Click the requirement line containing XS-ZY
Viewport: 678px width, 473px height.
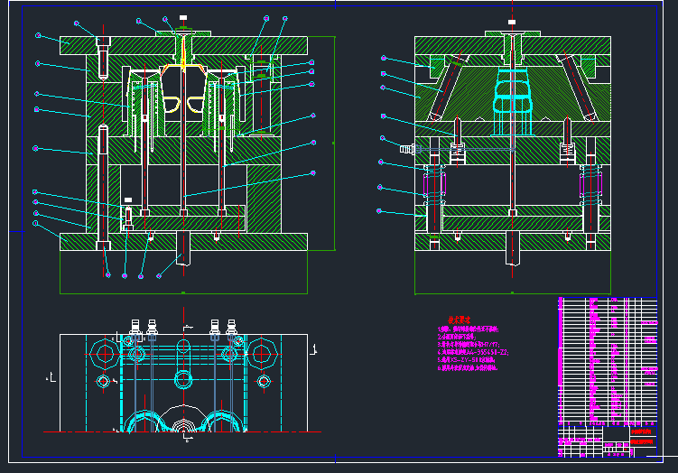(466, 360)
